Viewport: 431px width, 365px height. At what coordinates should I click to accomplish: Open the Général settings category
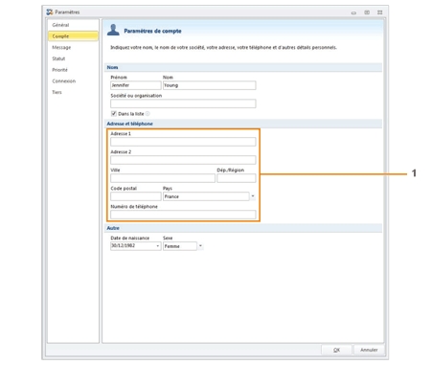click(60, 25)
